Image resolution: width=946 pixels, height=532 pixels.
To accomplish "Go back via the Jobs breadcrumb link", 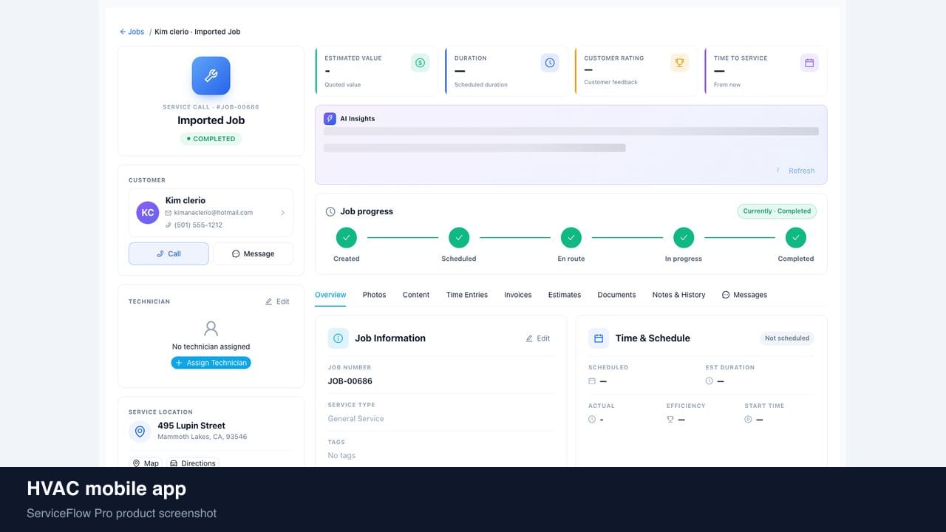I will (x=132, y=32).
